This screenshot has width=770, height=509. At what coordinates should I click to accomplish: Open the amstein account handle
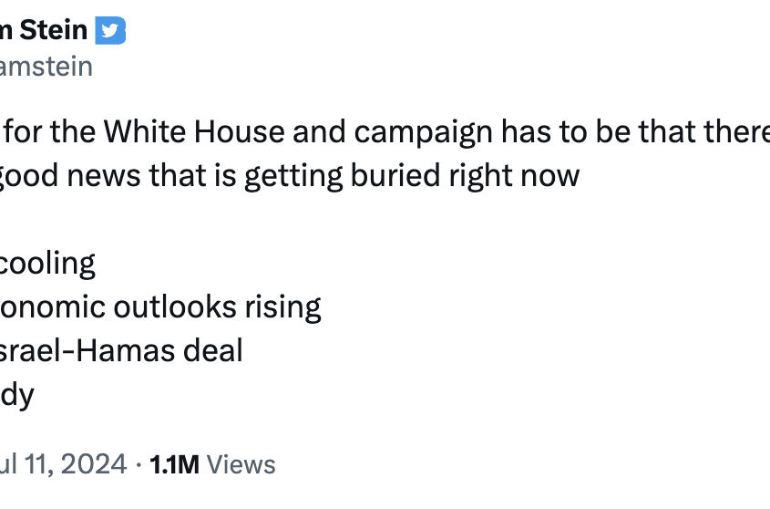pos(46,67)
